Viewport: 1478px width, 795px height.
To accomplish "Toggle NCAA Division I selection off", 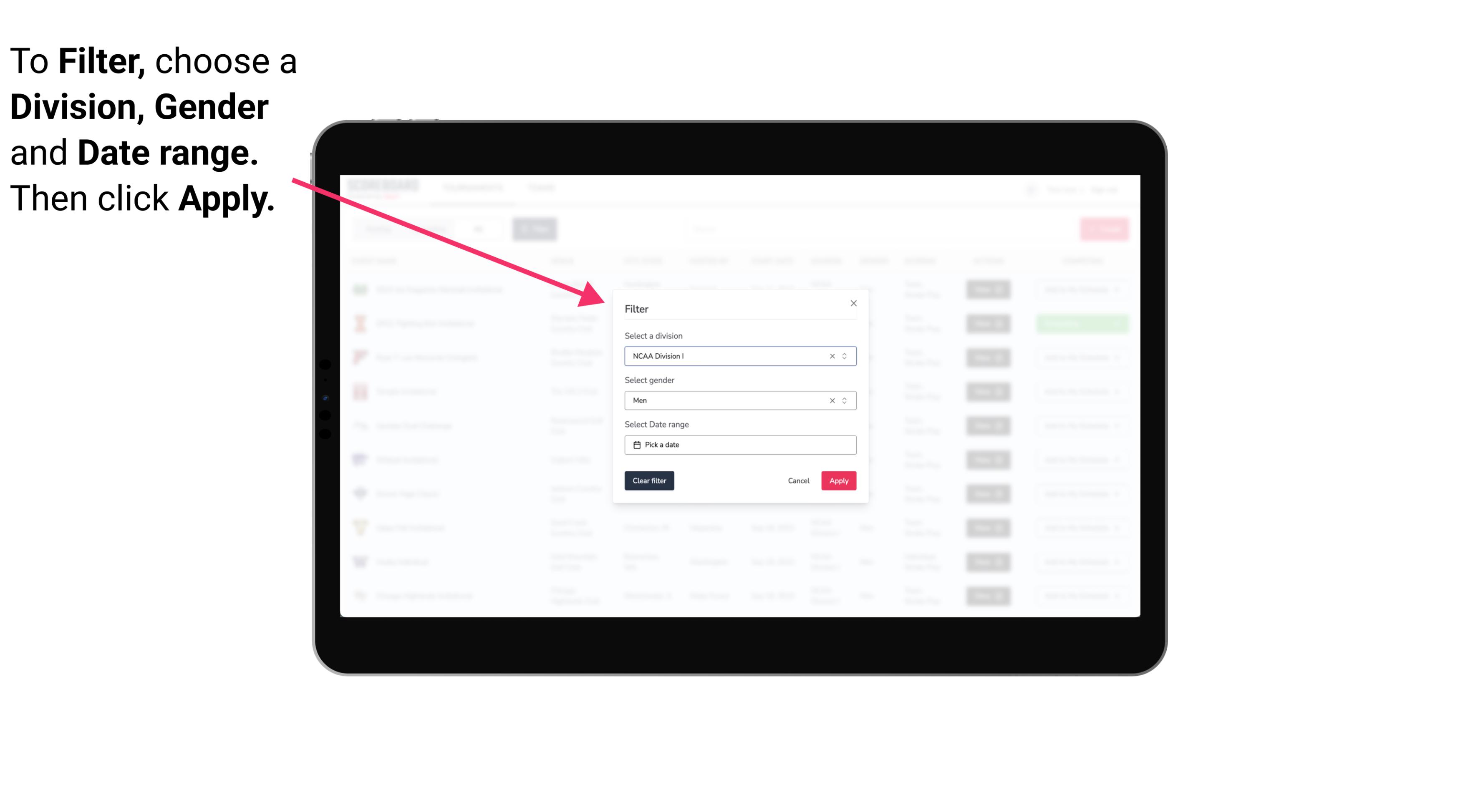I will pos(830,355).
